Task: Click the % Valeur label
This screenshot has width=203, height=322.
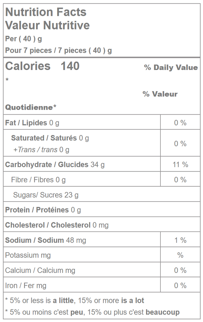Action: (x=160, y=94)
